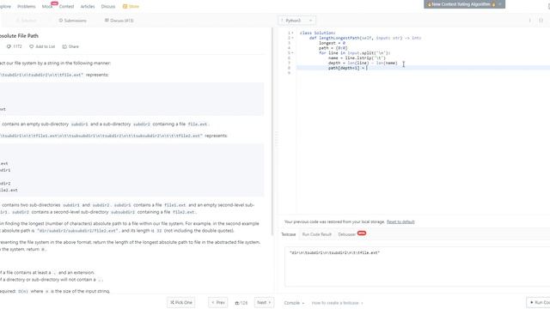Click the Run Code button

tap(539, 302)
